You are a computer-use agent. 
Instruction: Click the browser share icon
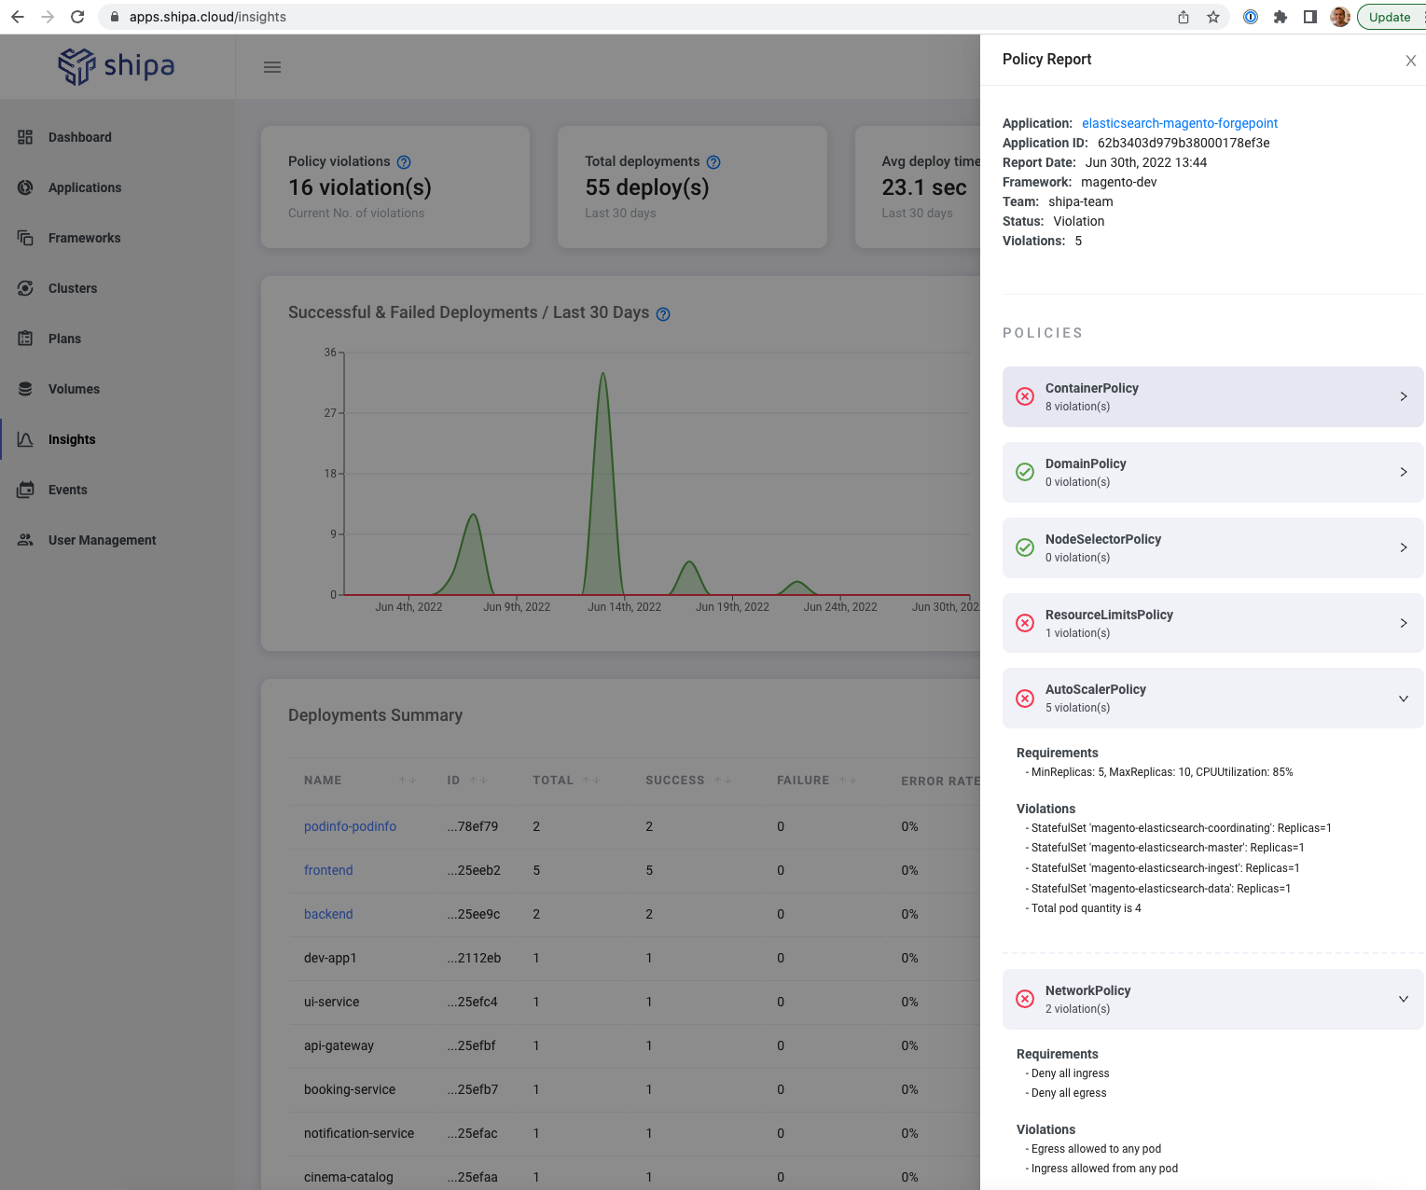point(1184,17)
